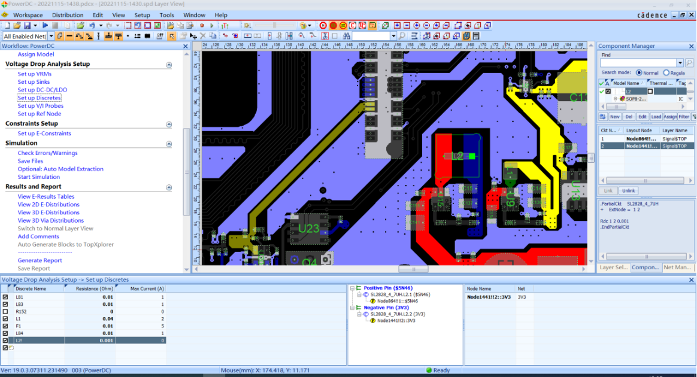The image size is (697, 377).
Task: Click the square minus zoom-out icon
Action: 407,25
